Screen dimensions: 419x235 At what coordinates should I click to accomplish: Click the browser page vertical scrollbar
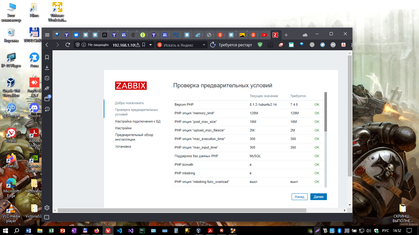350,116
